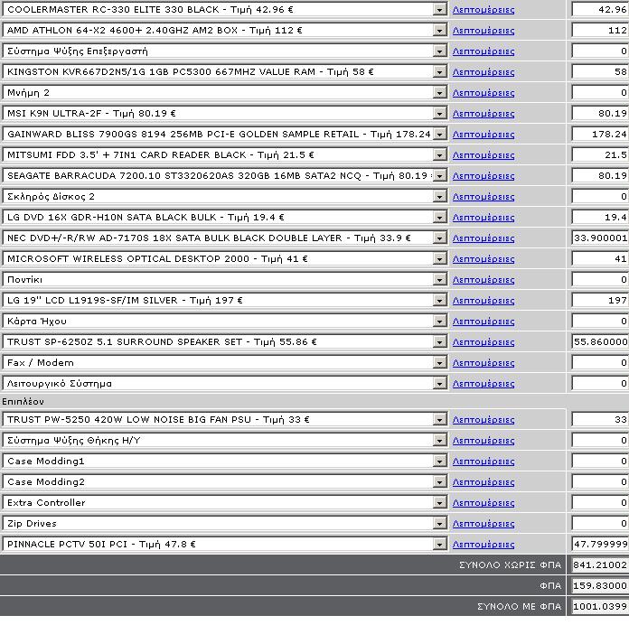Click the 33.900001 price field
This screenshot has height=625, width=629.
coord(600,238)
